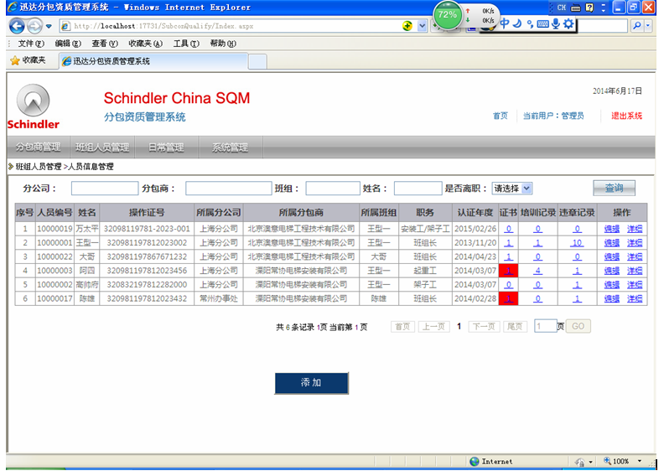664x476 pixels.
Task: Click the green 72% memory ball
Action: (x=447, y=15)
